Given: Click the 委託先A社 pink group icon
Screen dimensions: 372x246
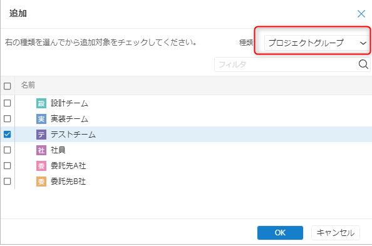Looking at the screenshot, I should [x=41, y=166].
